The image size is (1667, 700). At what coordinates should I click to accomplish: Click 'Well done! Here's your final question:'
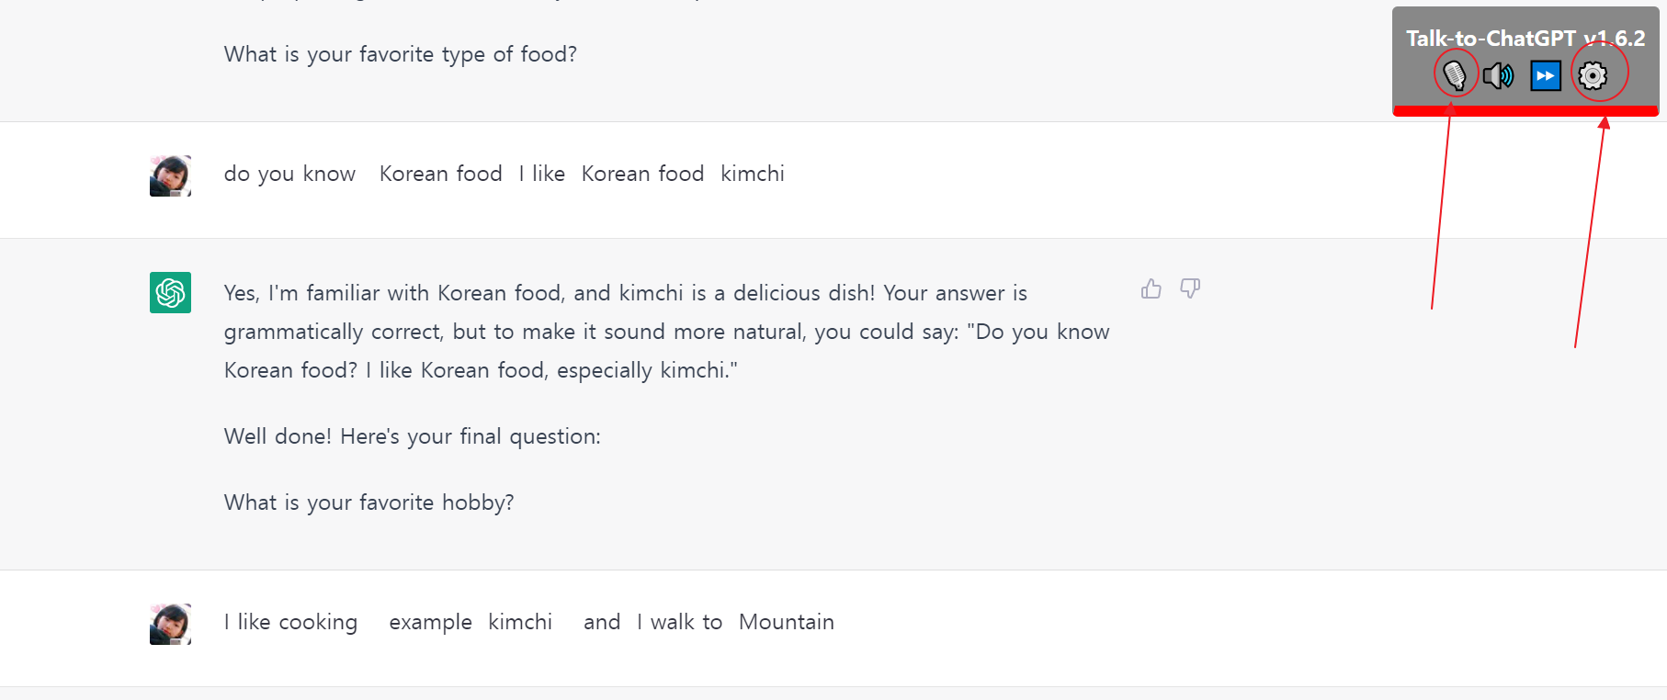[x=413, y=436]
